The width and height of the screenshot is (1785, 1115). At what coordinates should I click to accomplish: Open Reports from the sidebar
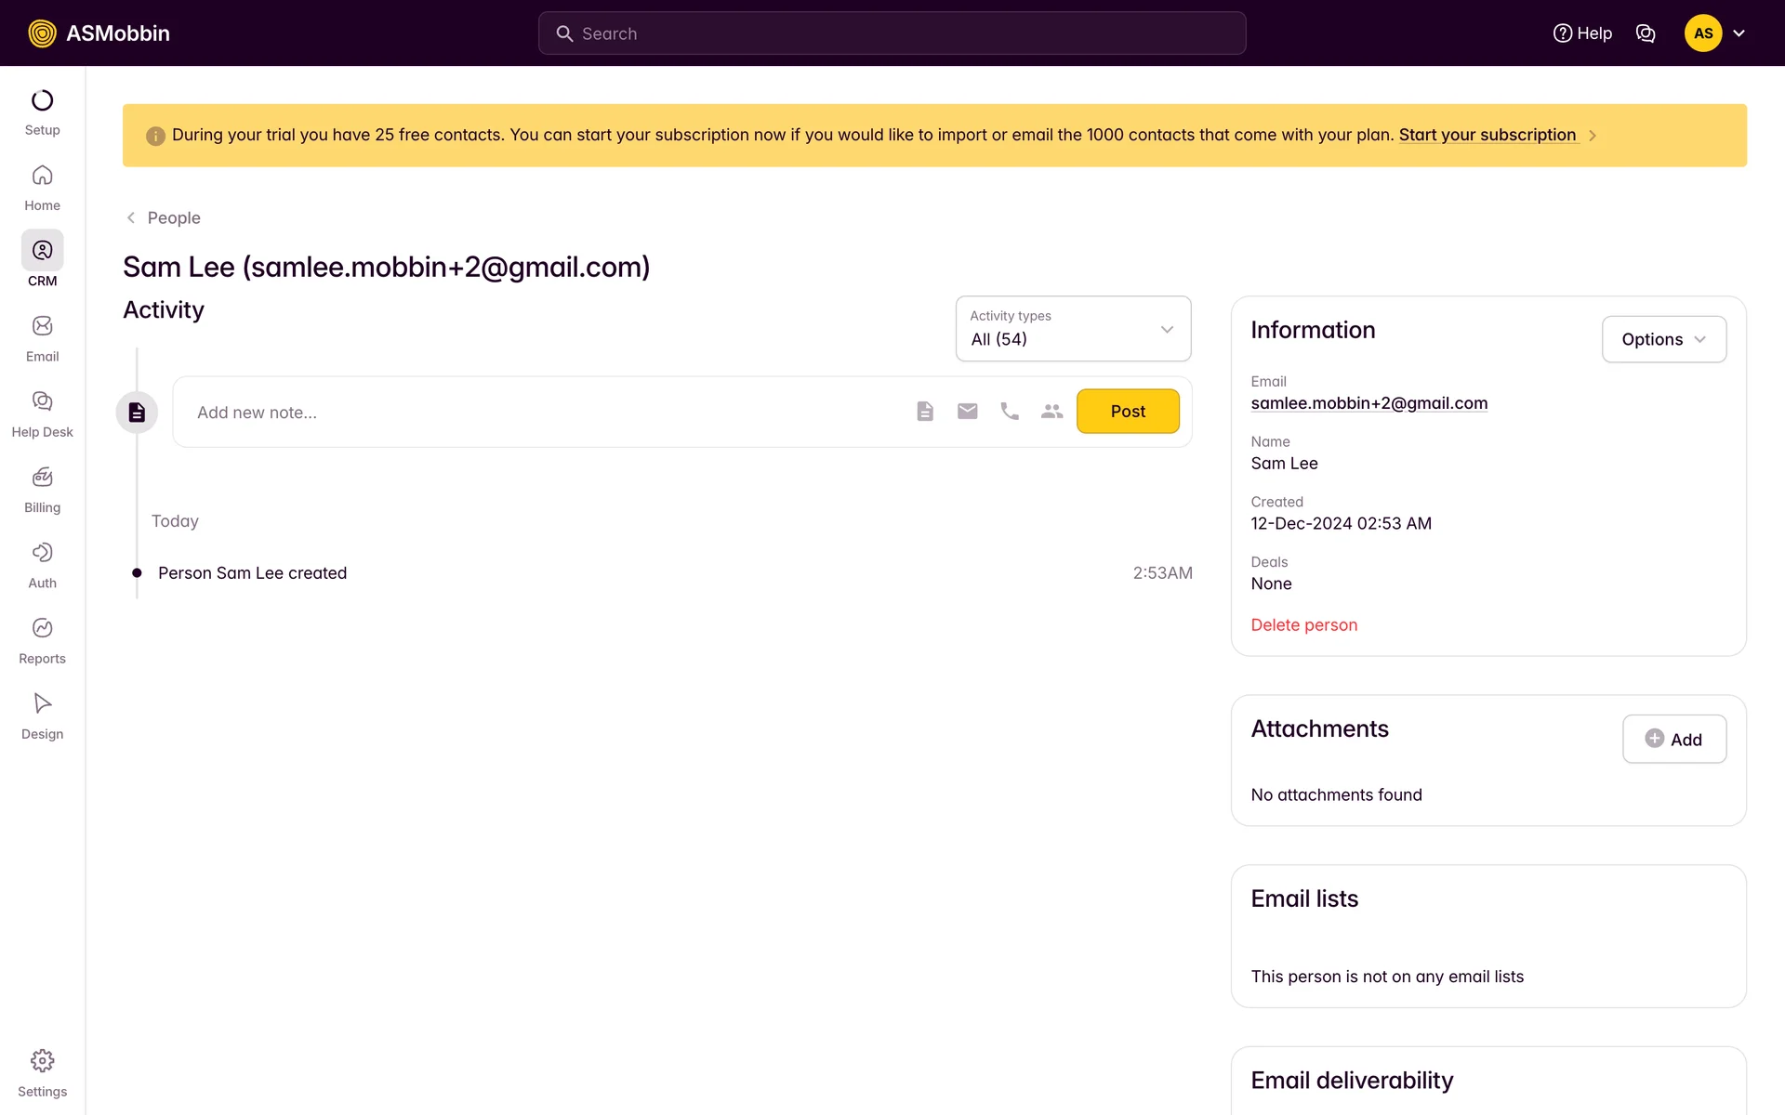click(42, 640)
